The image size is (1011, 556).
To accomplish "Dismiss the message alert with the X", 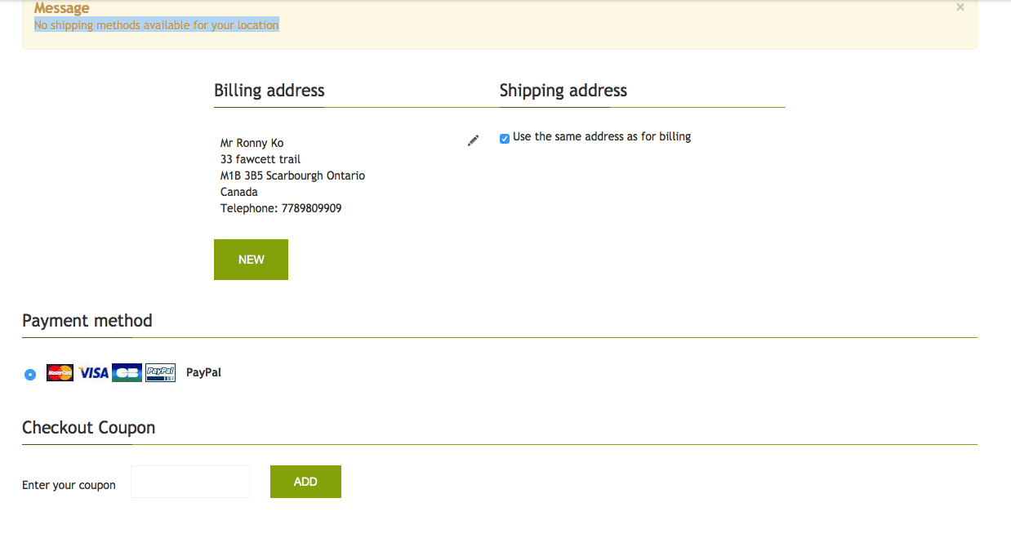I will [x=960, y=7].
